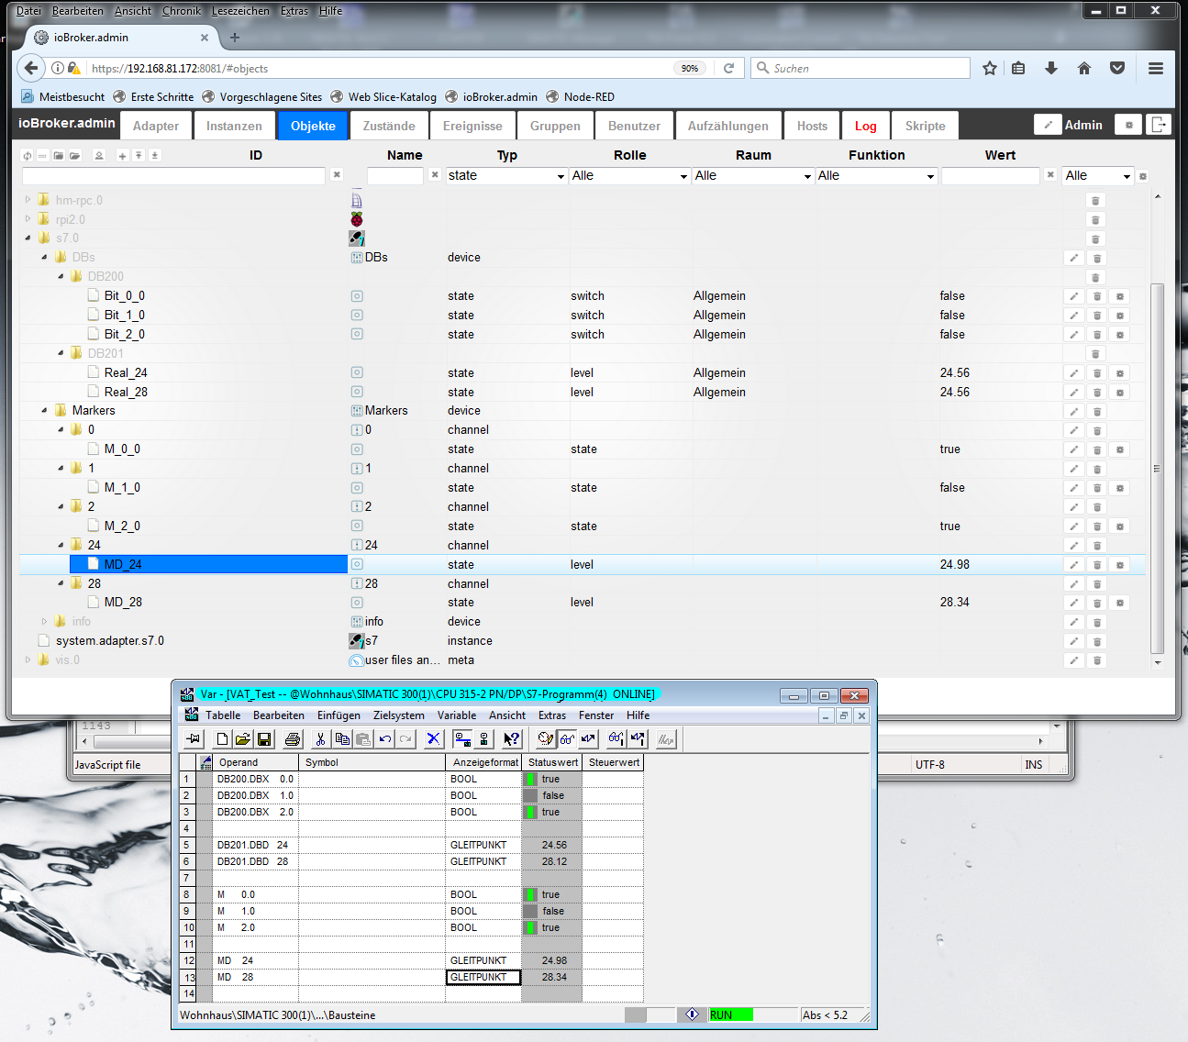Open system settings gear in ioBroker header

pyautogui.click(x=1129, y=125)
